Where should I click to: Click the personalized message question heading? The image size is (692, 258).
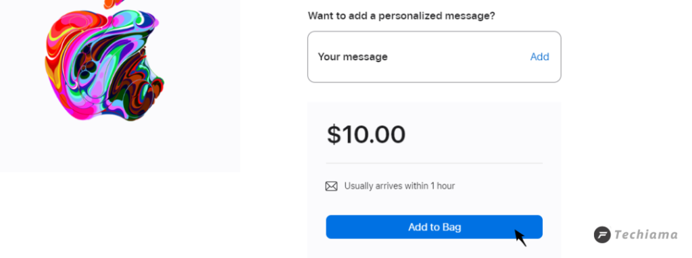[x=401, y=16]
